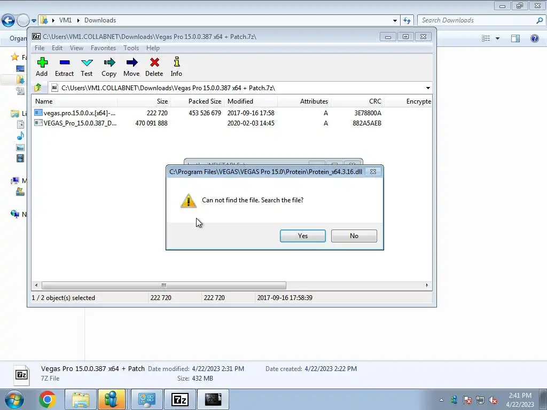This screenshot has width=547, height=410.
Task: Click the Pictures library icon in Explorer sidebar
Action: [x=20, y=147]
